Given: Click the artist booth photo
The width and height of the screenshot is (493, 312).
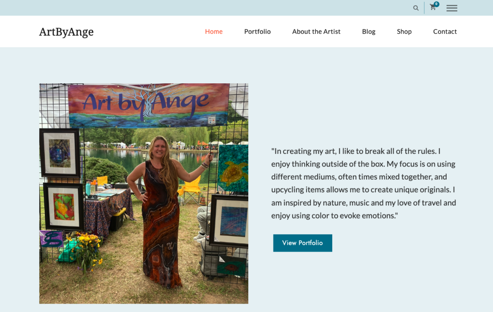Looking at the screenshot, I should pos(144,193).
